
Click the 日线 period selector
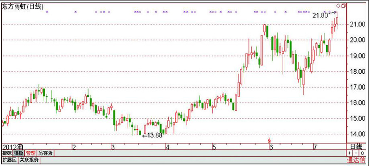point(356,147)
